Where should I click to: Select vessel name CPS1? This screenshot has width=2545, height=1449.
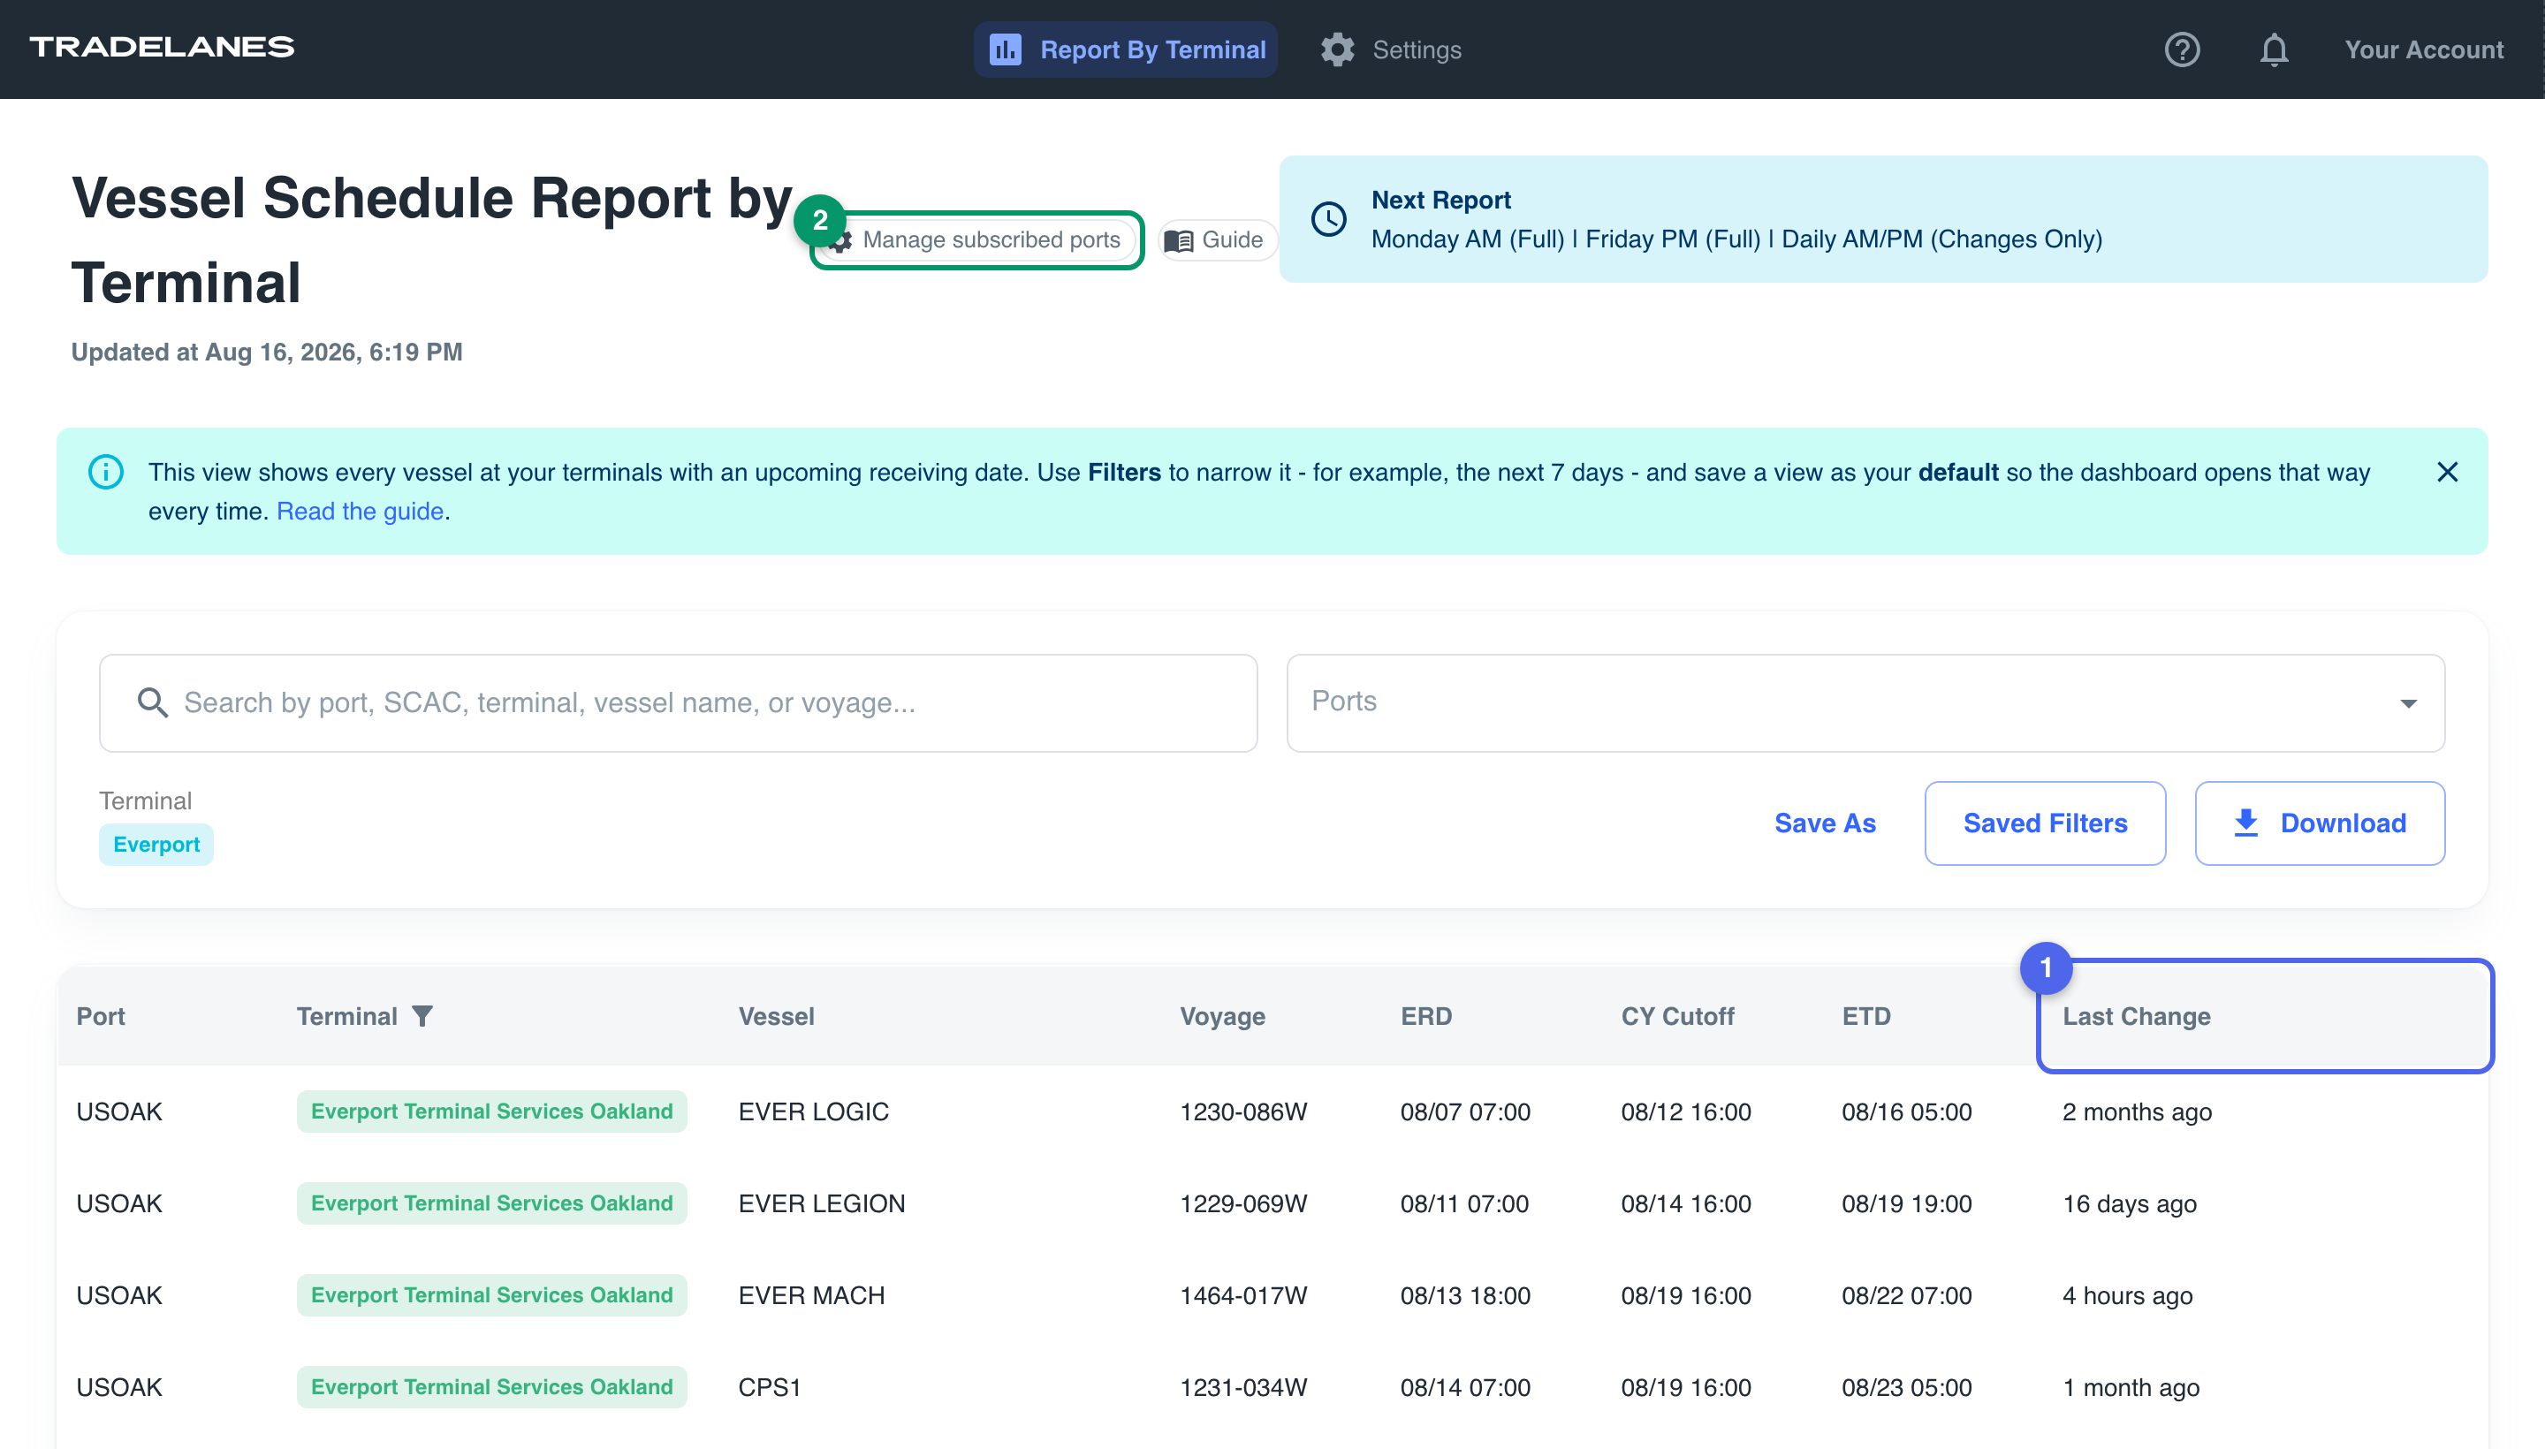click(770, 1386)
